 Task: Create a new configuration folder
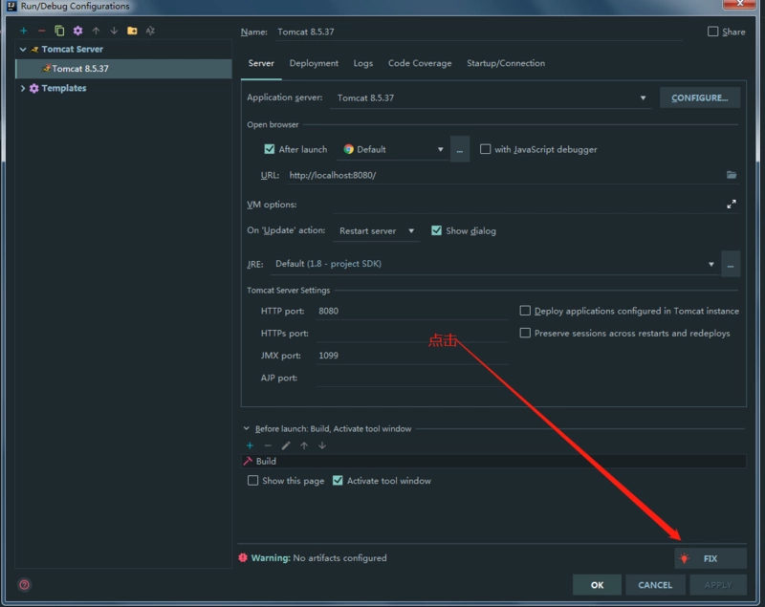(x=132, y=31)
